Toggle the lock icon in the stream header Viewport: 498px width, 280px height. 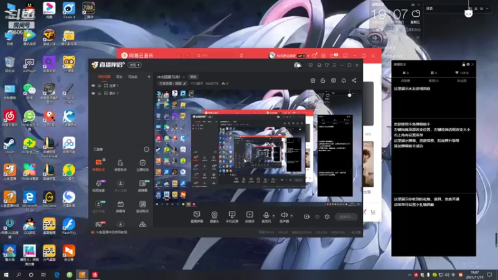pos(322,80)
